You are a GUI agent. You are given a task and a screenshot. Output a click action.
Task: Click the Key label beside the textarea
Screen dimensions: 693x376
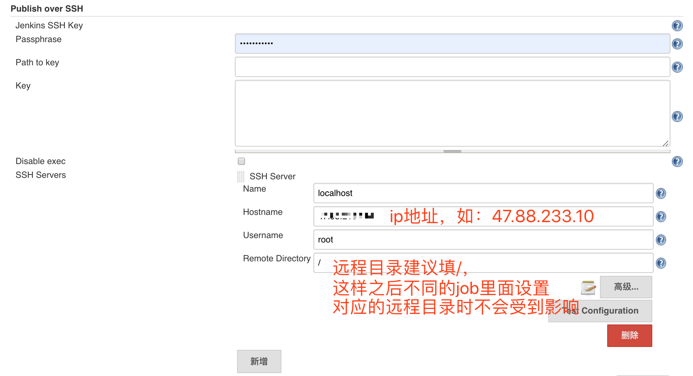pyautogui.click(x=23, y=86)
